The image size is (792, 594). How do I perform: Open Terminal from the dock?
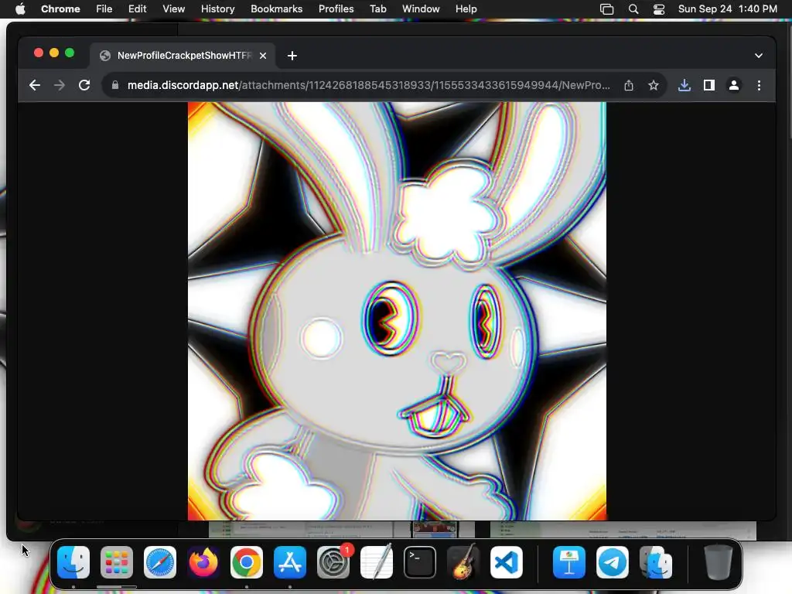(420, 562)
